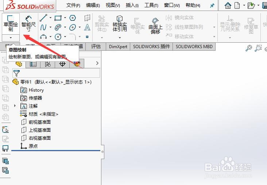This screenshot has width=267, height=185.
Task: Open the line tool dropdown arrow
Action: click(x=50, y=18)
